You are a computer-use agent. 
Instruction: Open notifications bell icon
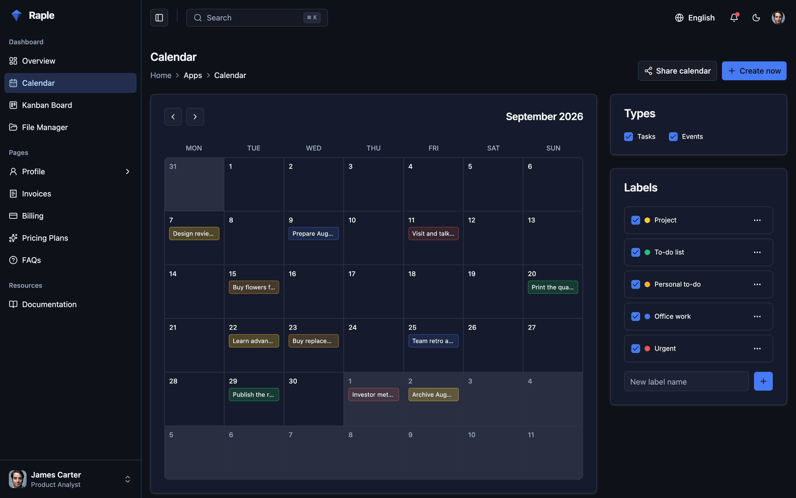point(734,18)
